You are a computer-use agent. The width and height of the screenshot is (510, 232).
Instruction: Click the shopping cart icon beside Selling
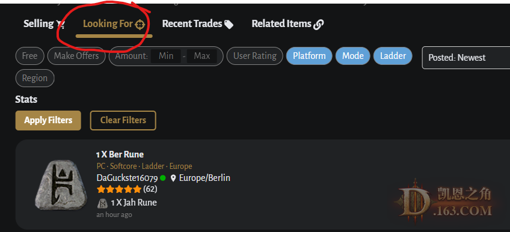[61, 24]
